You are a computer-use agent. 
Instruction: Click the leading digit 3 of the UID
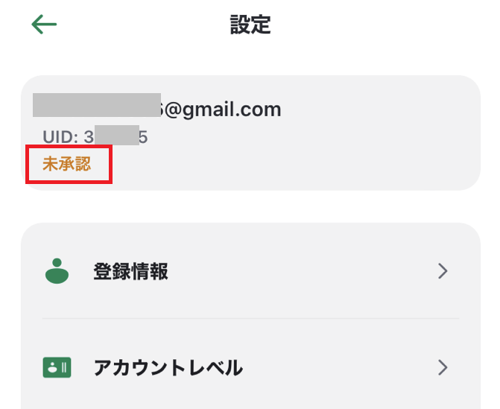click(x=89, y=137)
